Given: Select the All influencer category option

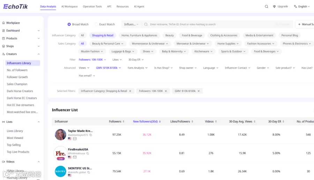Looking at the screenshot, I should point(82,35).
